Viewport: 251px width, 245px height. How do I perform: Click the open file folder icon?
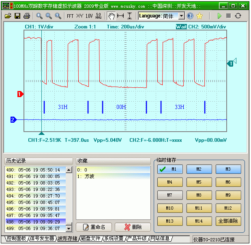[x=8, y=16]
